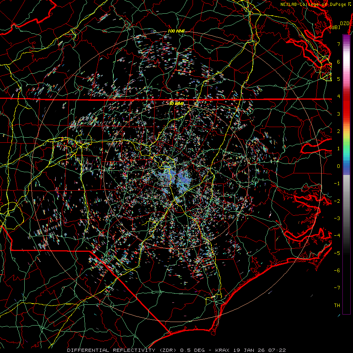Click the -1 value on the color scale

[337, 184]
